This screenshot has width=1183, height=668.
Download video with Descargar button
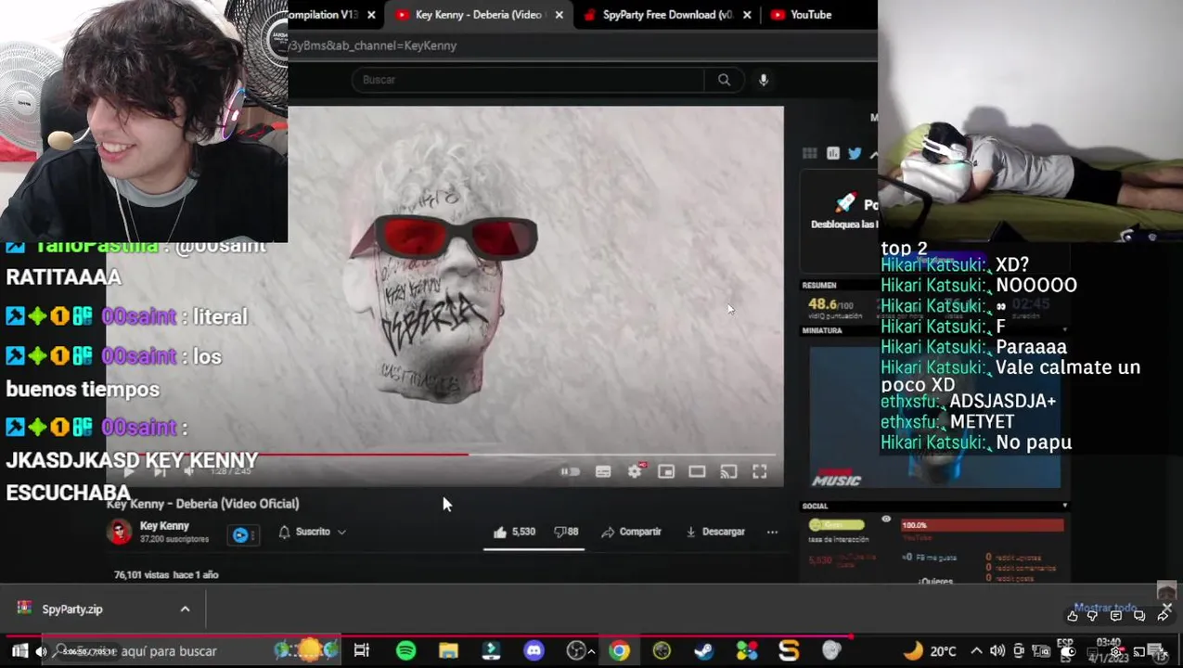(714, 532)
